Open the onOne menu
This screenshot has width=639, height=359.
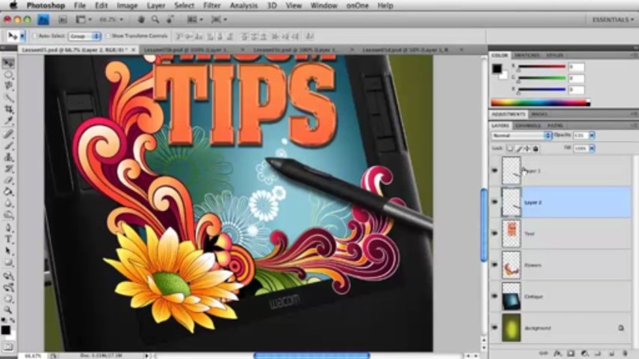tap(357, 5)
